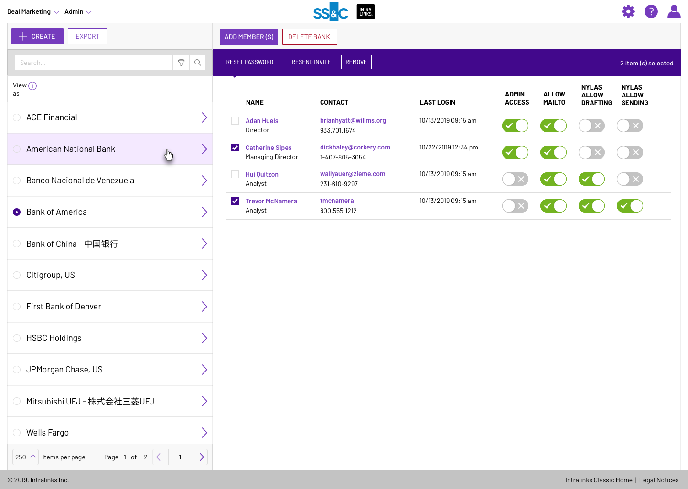Click DELETE BANK button
Image resolution: width=688 pixels, height=489 pixels.
click(310, 37)
